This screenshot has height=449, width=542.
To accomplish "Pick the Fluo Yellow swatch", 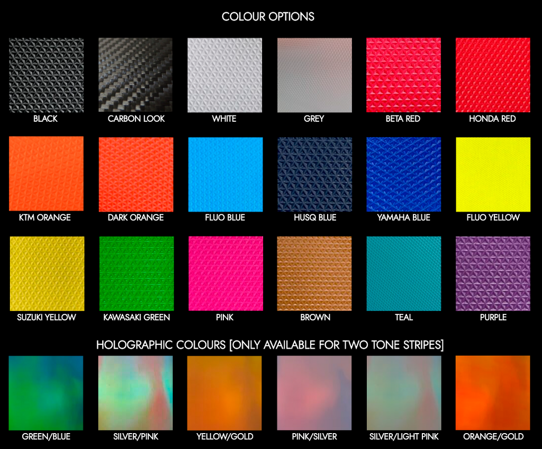I will coord(493,174).
